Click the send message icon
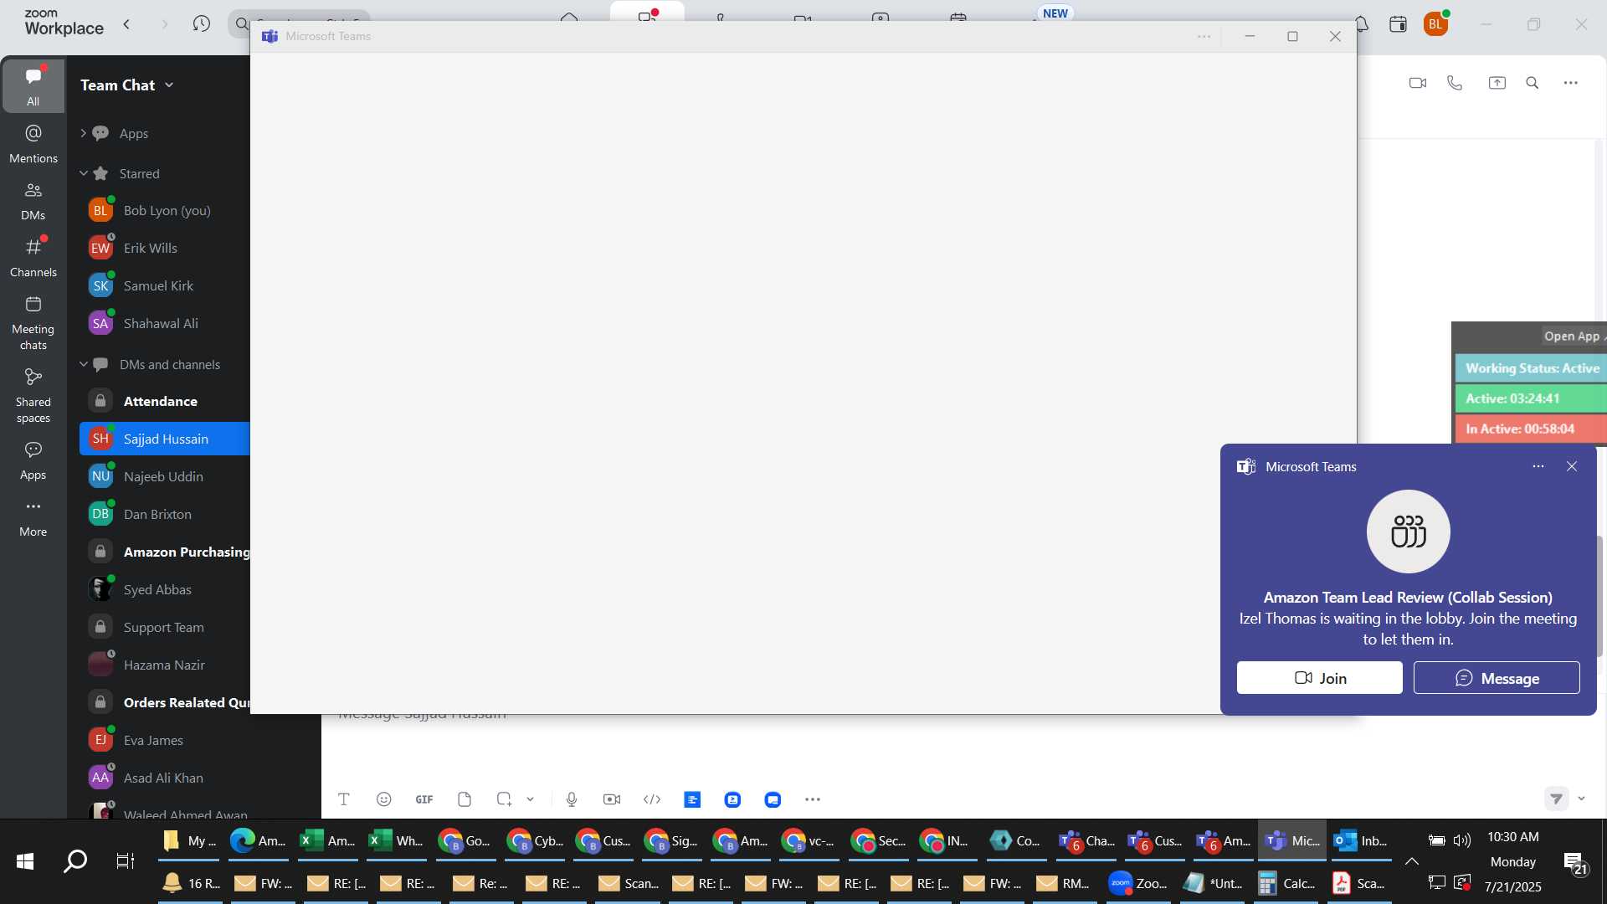The width and height of the screenshot is (1607, 904). 1556,799
